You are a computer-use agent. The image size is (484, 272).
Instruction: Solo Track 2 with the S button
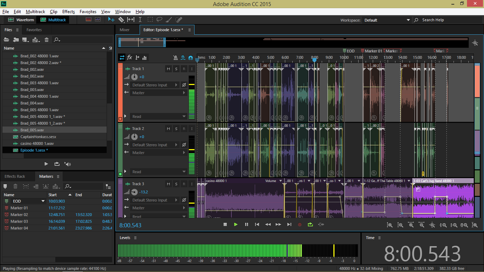(x=176, y=128)
